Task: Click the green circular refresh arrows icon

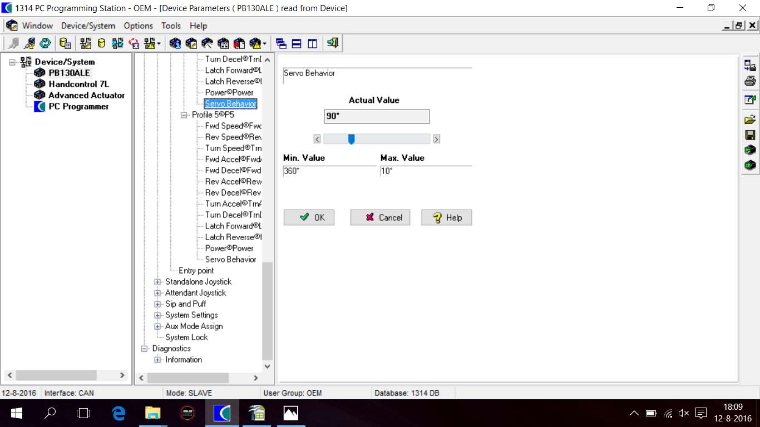Action: (45, 43)
